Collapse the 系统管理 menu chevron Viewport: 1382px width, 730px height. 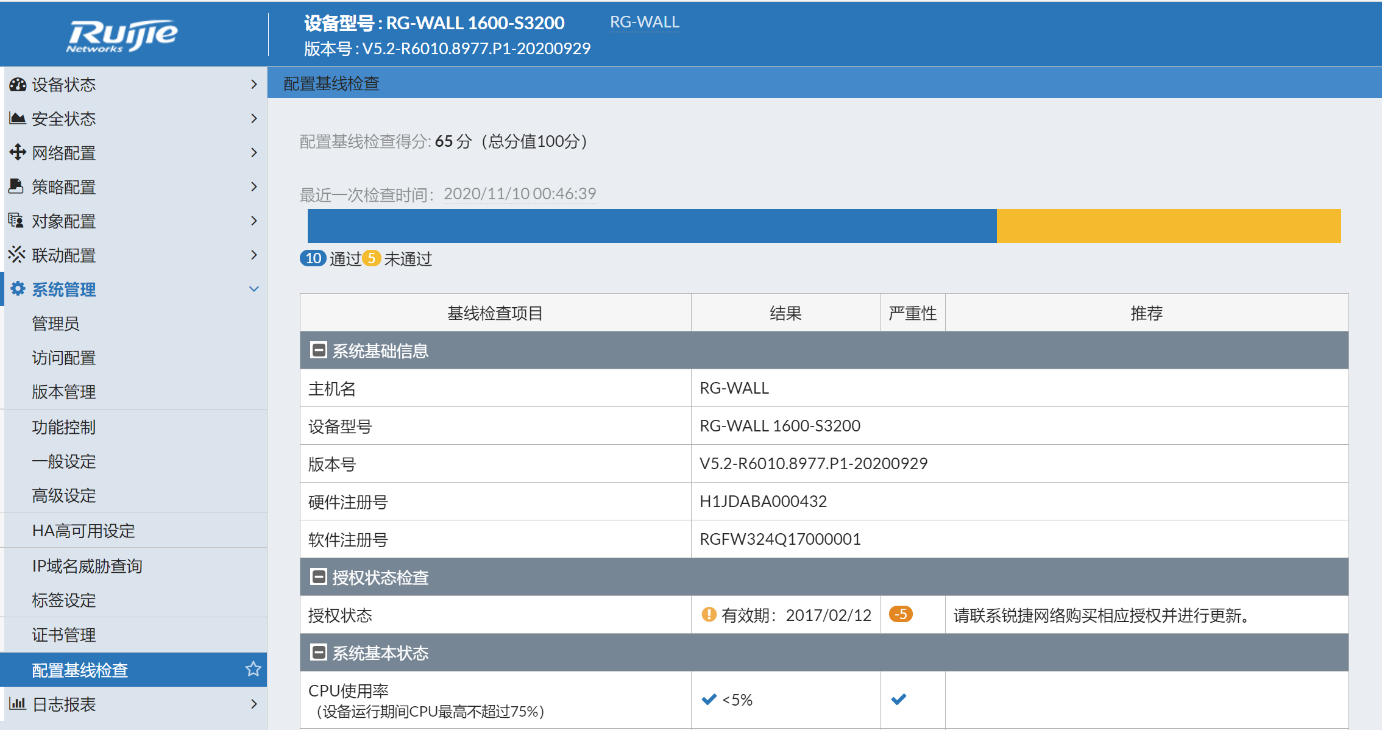(254, 289)
